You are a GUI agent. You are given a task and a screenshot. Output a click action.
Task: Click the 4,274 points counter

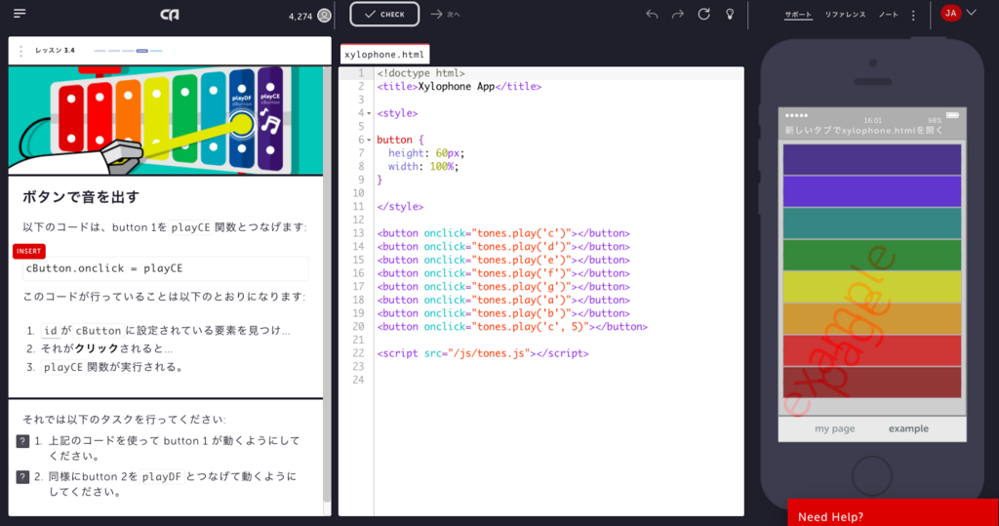click(300, 17)
